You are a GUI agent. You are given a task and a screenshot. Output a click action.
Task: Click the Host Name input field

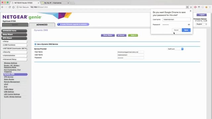(131, 52)
